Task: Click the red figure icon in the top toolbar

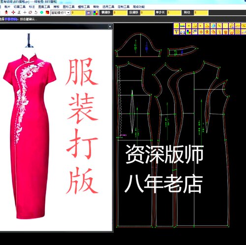Action: coord(6,12)
